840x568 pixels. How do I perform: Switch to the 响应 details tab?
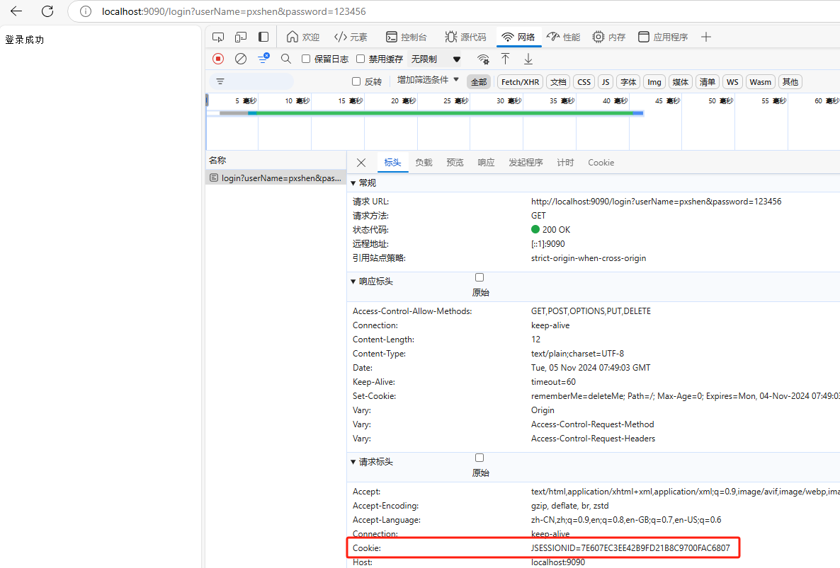pos(487,163)
